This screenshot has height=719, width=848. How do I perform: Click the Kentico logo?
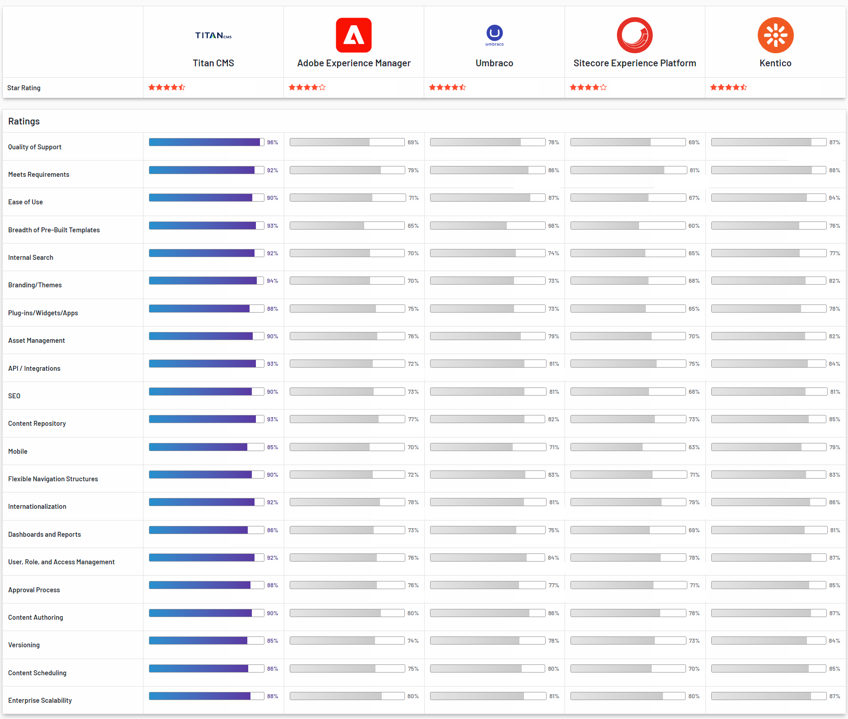776,35
